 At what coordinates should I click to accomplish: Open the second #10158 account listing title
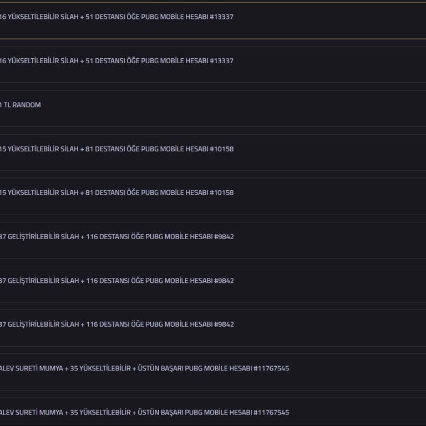click(x=116, y=192)
